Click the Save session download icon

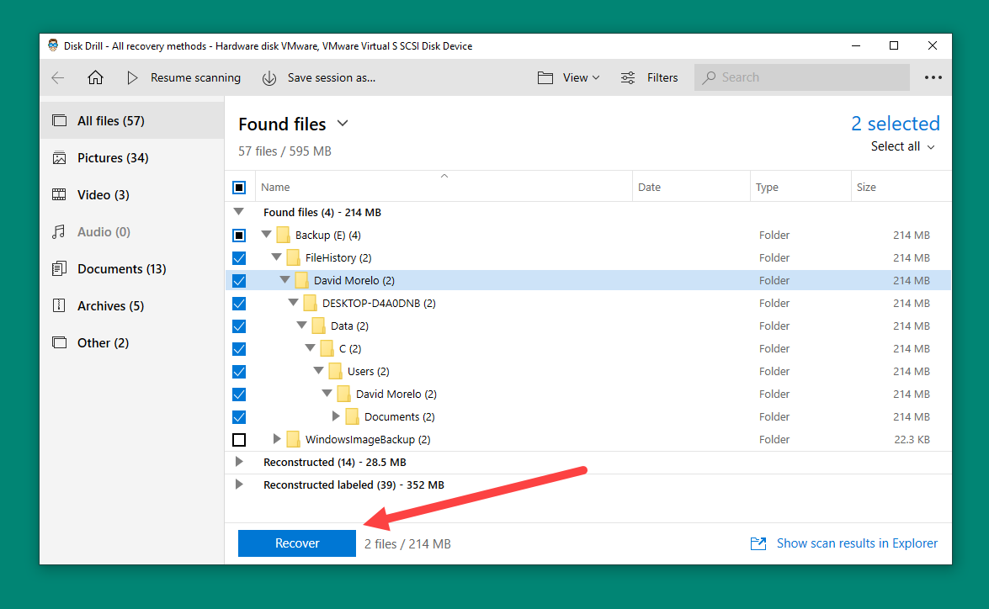tap(269, 78)
